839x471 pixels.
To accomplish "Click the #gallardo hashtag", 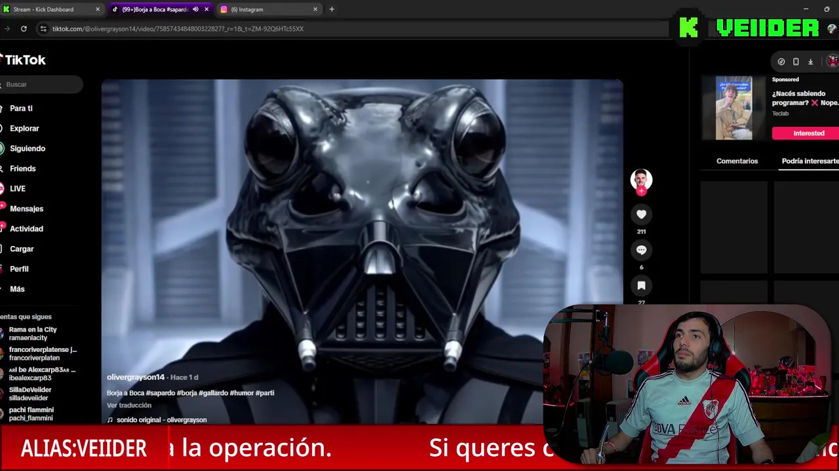I will [213, 393].
